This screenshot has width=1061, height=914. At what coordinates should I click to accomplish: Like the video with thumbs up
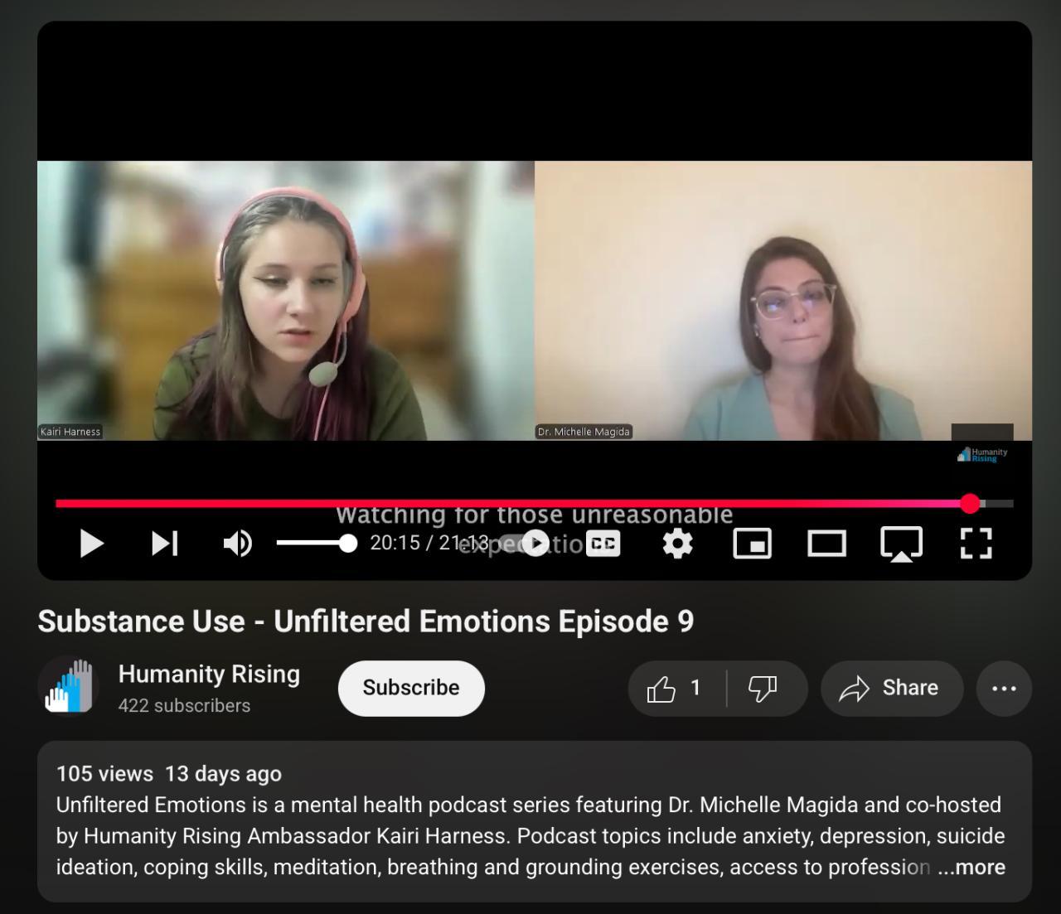pyautogui.click(x=676, y=688)
